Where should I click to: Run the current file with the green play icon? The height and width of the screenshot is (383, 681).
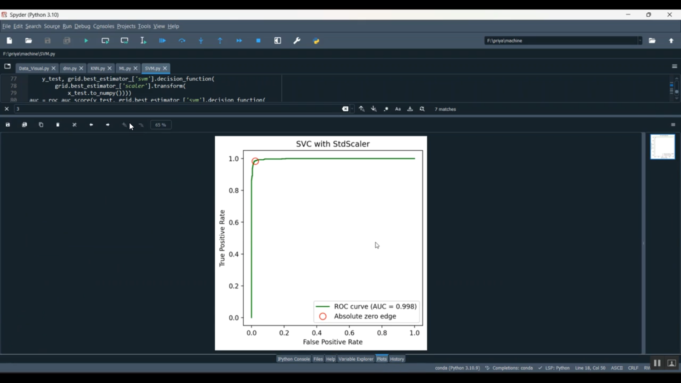[x=86, y=41]
